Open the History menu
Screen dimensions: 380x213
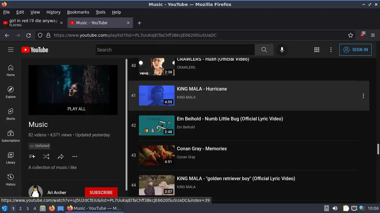[x=53, y=12]
